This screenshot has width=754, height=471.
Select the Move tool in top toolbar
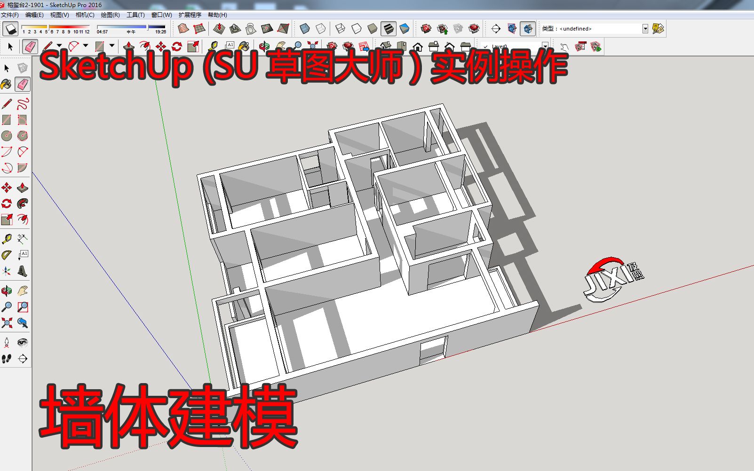[161, 46]
